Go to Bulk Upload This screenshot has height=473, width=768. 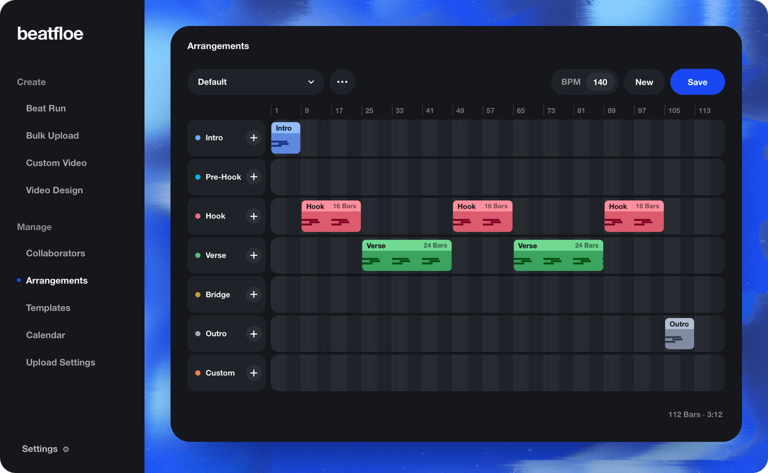point(52,136)
